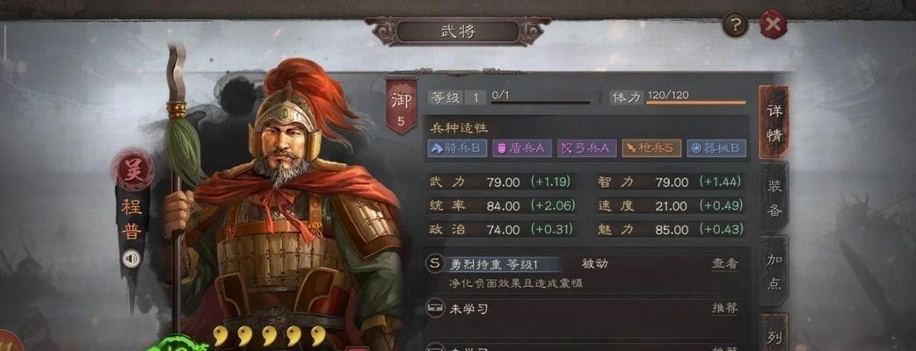Screen dimensions: 916x351
Task: Click the 等级 experience progress bar
Action: pos(541,104)
